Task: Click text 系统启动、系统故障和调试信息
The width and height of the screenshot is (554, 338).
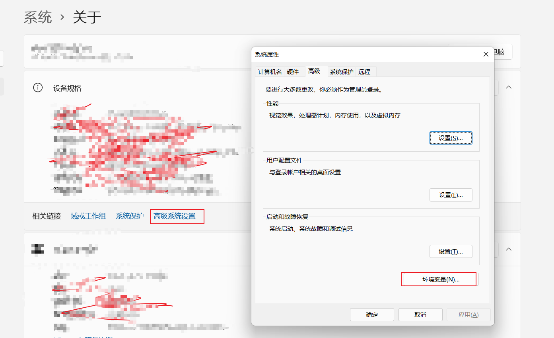Action: tap(311, 229)
